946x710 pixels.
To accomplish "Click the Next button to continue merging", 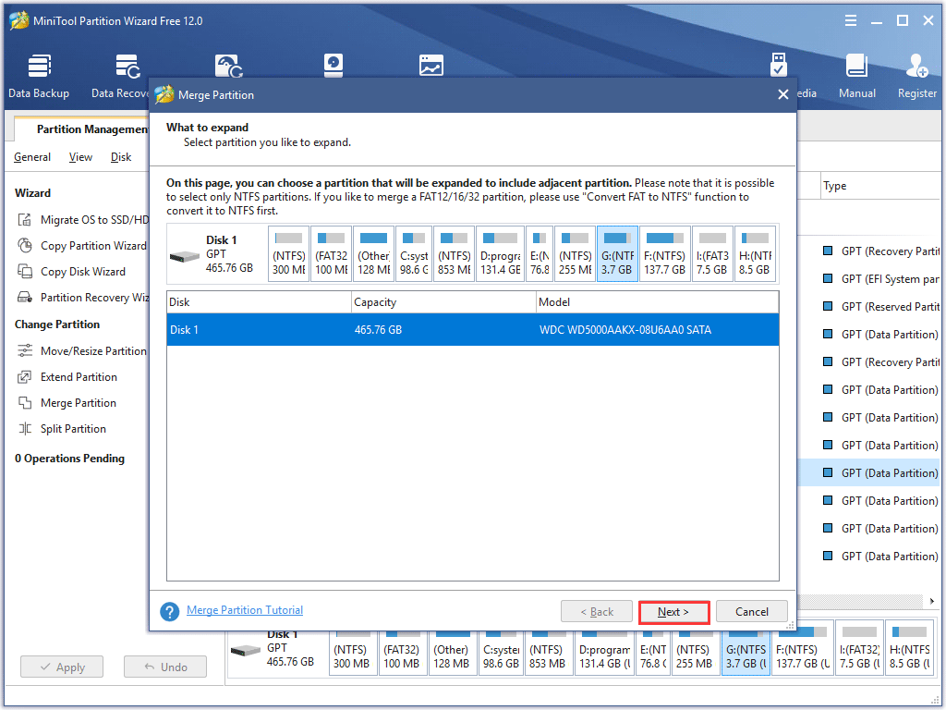I will tap(673, 610).
